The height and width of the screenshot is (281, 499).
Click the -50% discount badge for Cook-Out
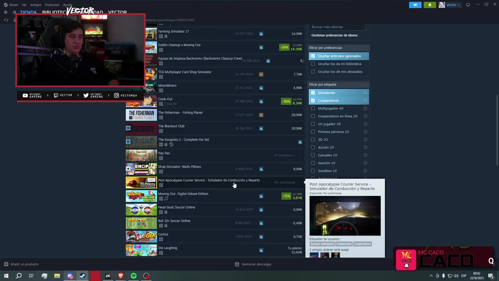[x=286, y=101]
